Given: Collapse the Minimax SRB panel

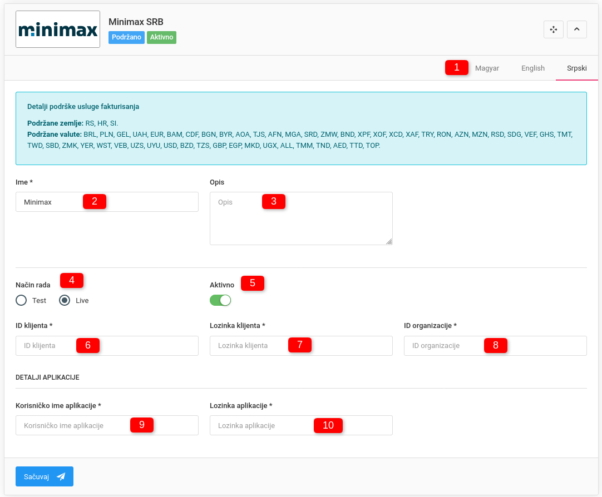Looking at the screenshot, I should click(x=576, y=29).
